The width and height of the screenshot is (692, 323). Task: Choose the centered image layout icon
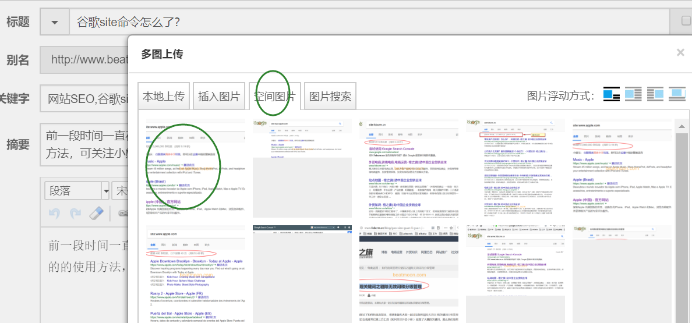pos(677,94)
